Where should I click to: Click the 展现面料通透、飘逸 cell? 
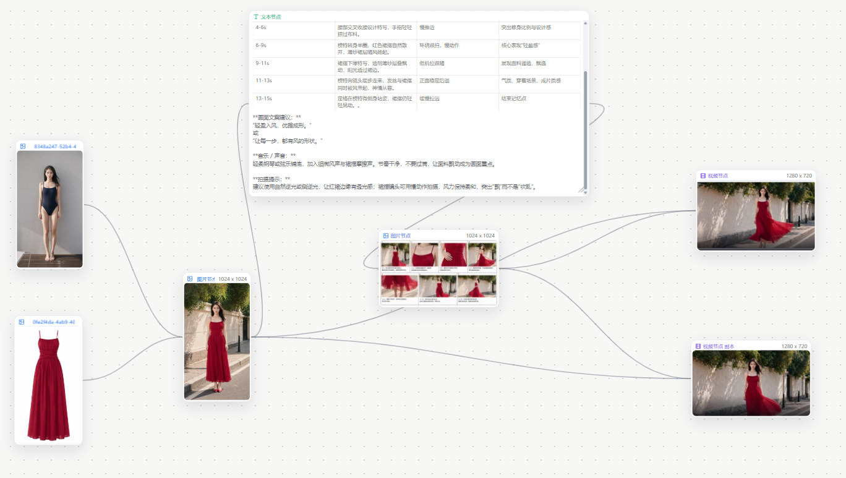[x=540, y=67]
